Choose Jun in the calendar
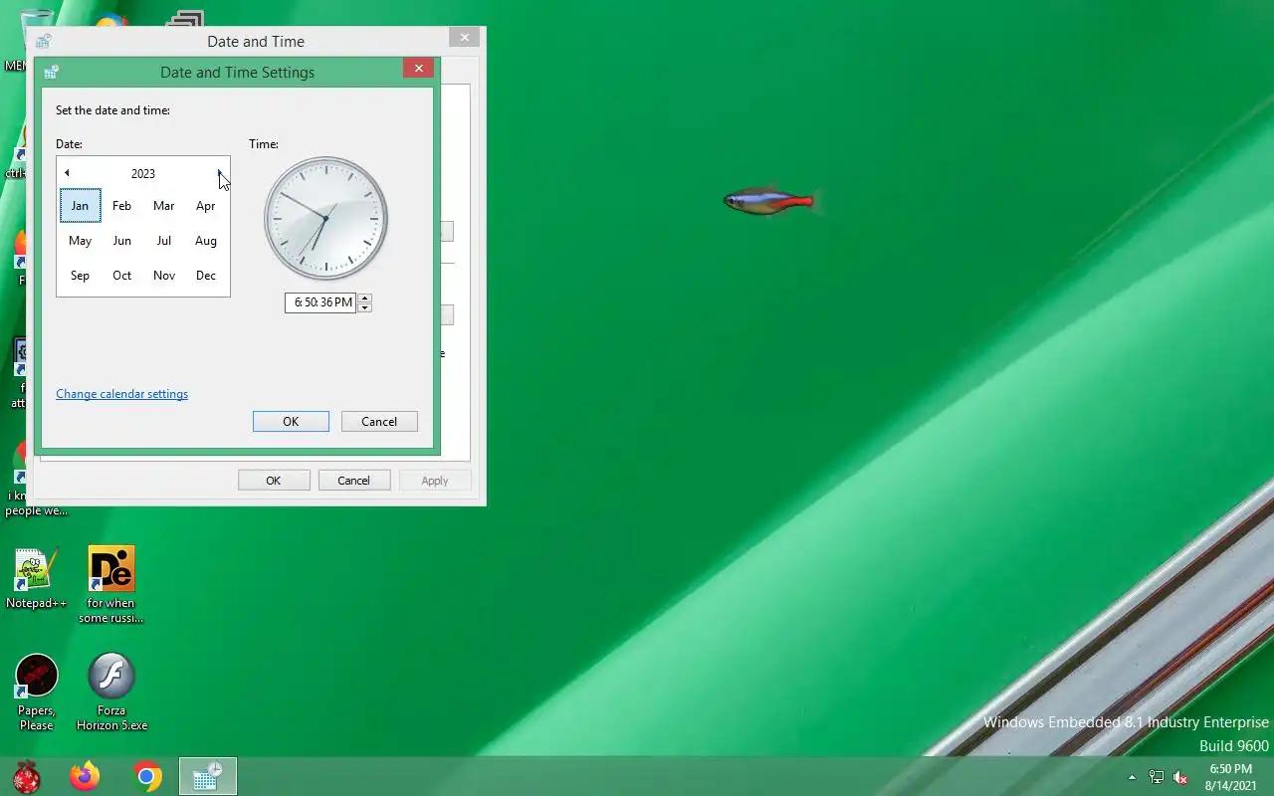1274x796 pixels. coord(121,241)
